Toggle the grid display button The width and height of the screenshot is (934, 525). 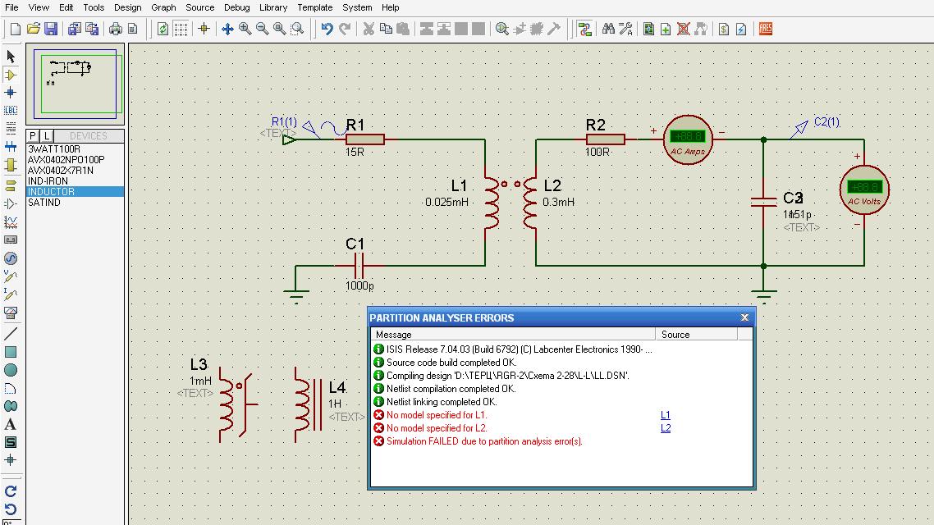(181, 29)
